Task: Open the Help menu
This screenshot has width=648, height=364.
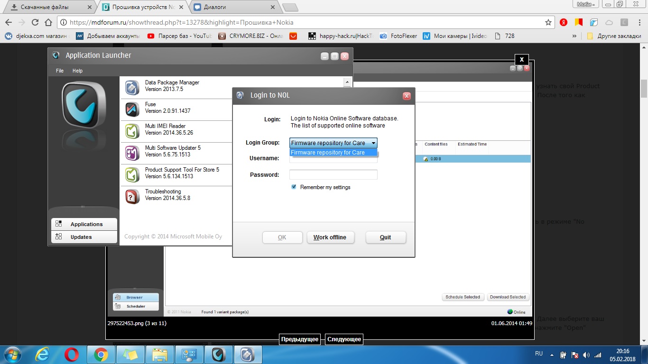Action: pos(77,71)
